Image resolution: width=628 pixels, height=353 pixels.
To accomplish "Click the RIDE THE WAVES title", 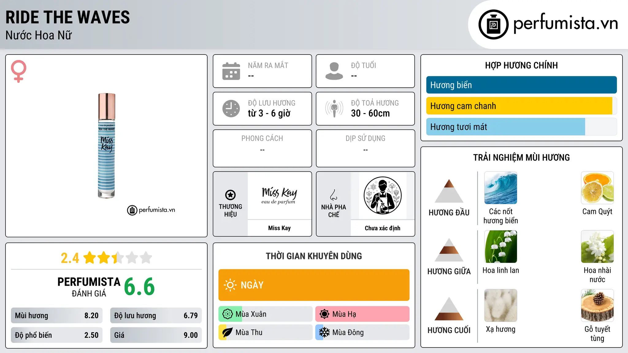I will (68, 17).
